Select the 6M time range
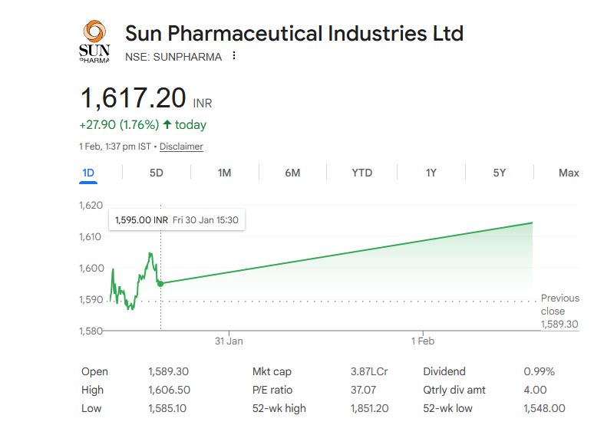The height and width of the screenshot is (445, 594). (292, 173)
